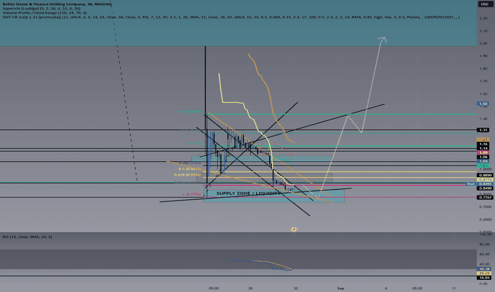Click the 0.5 Fibonacci level label
The height and width of the screenshot is (292, 495).
(190, 169)
